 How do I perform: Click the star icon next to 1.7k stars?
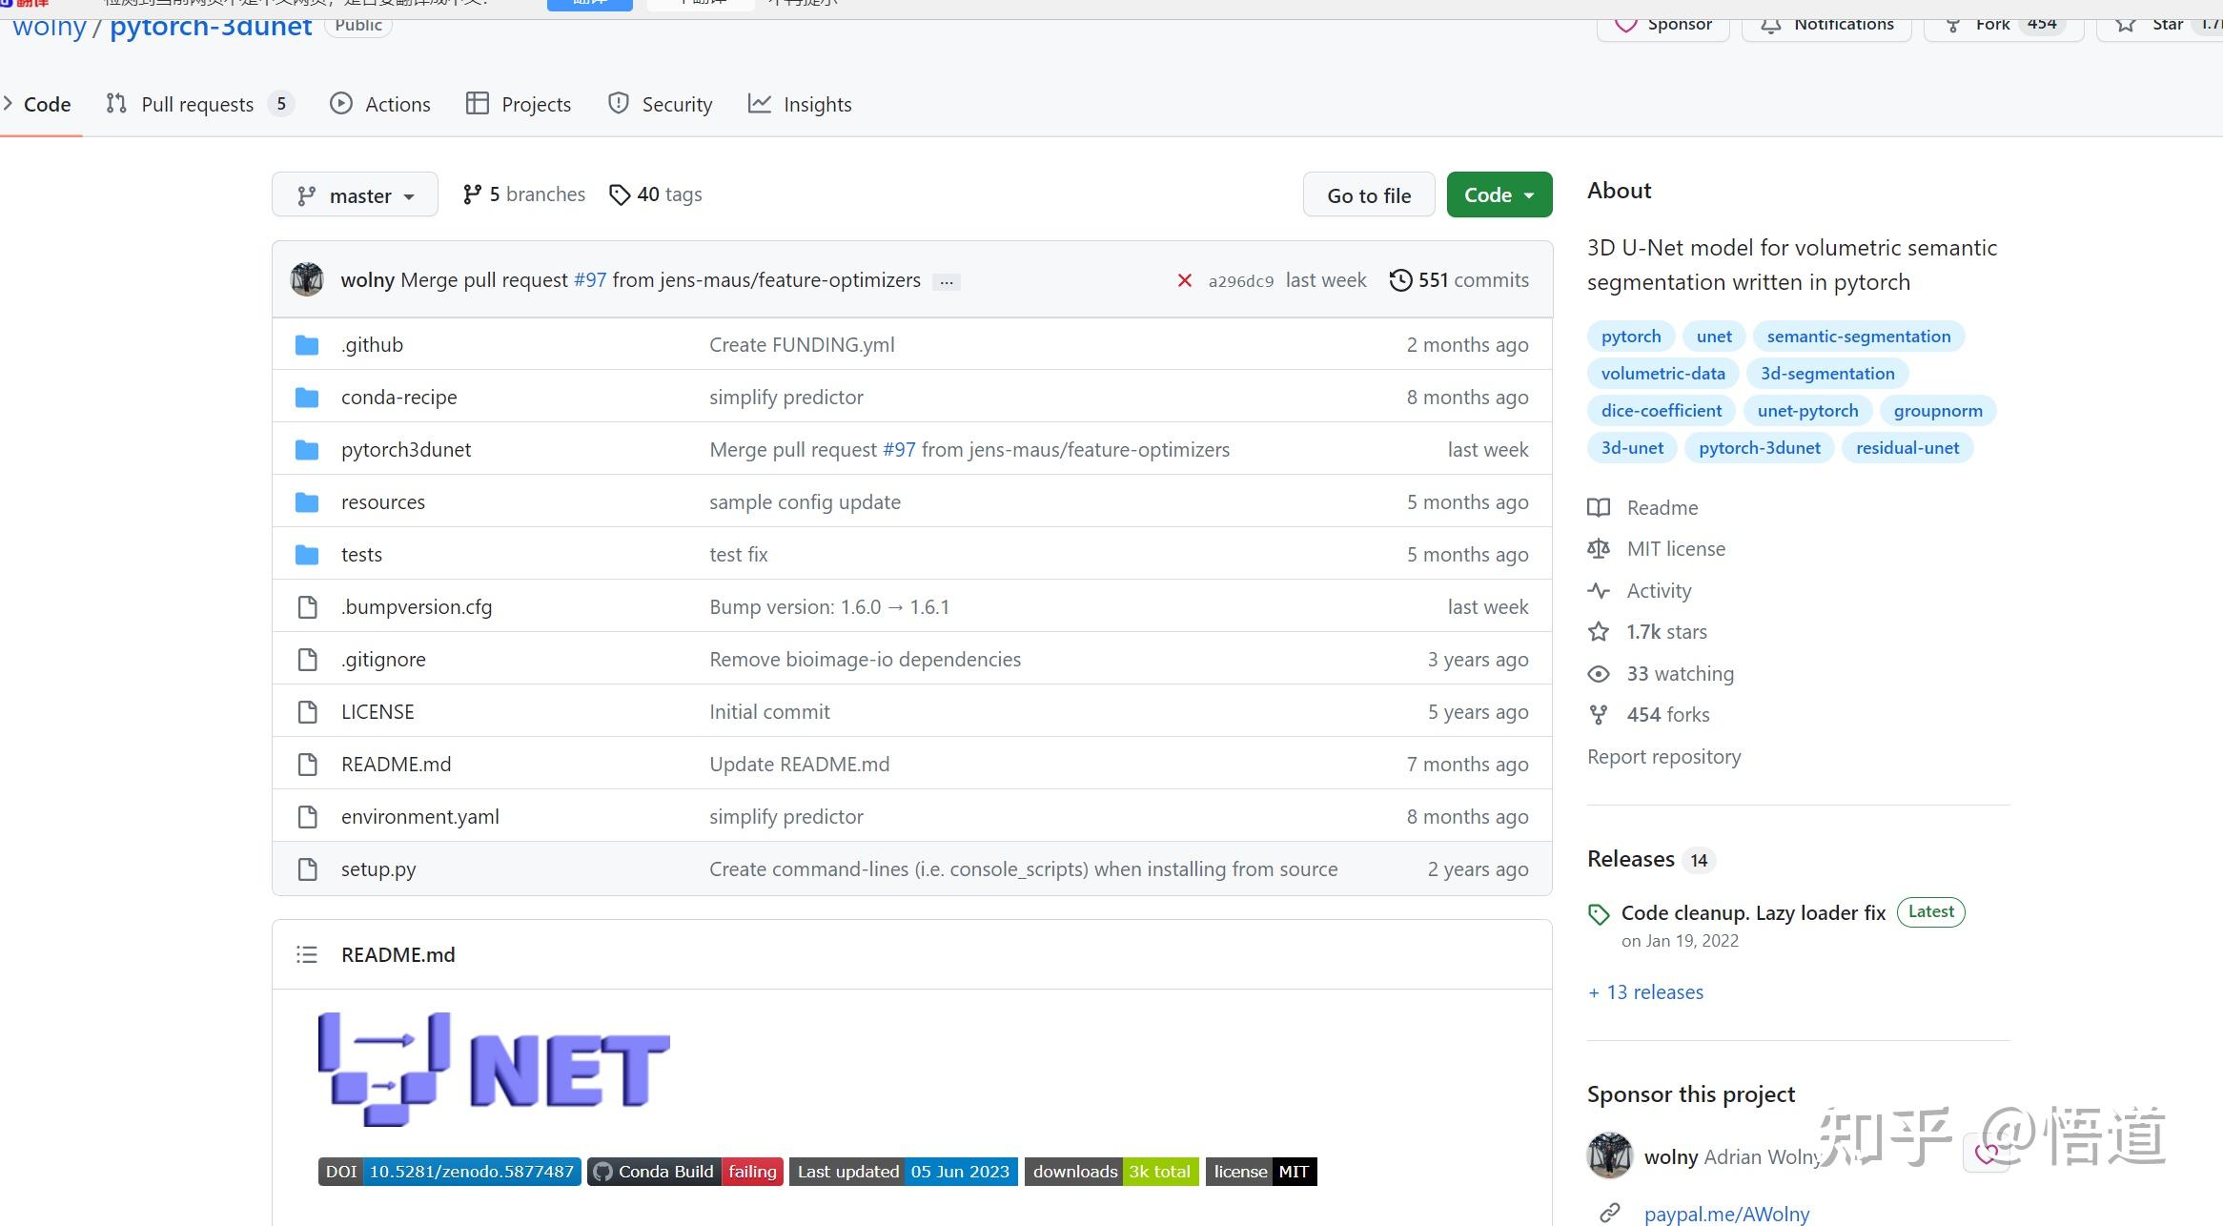click(x=1599, y=632)
